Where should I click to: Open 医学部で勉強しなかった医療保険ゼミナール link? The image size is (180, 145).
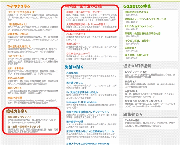(90, 131)
